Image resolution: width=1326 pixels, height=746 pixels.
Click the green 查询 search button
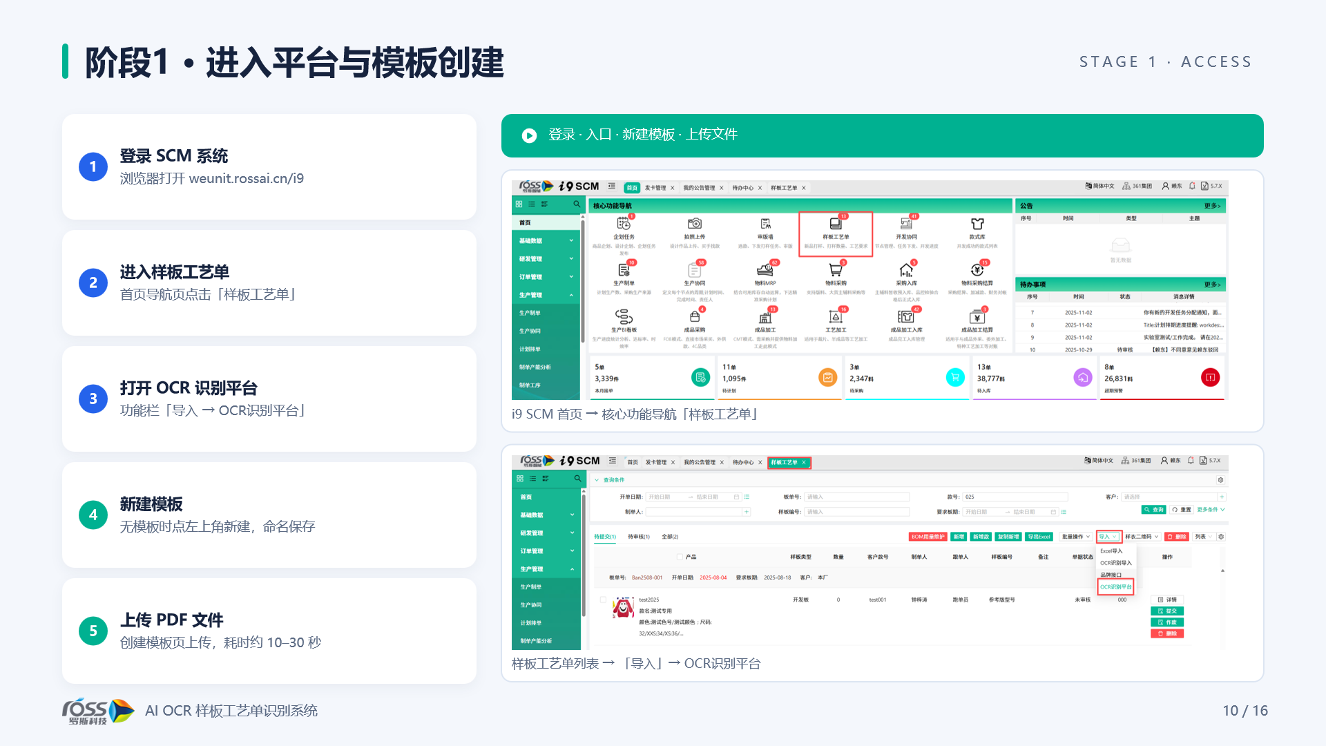1153,510
